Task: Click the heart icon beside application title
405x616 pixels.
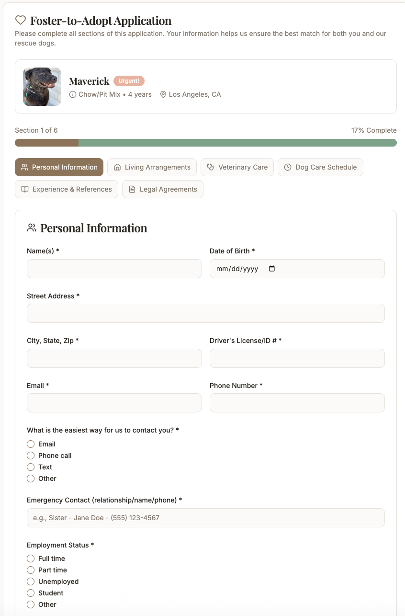Action: tap(20, 20)
